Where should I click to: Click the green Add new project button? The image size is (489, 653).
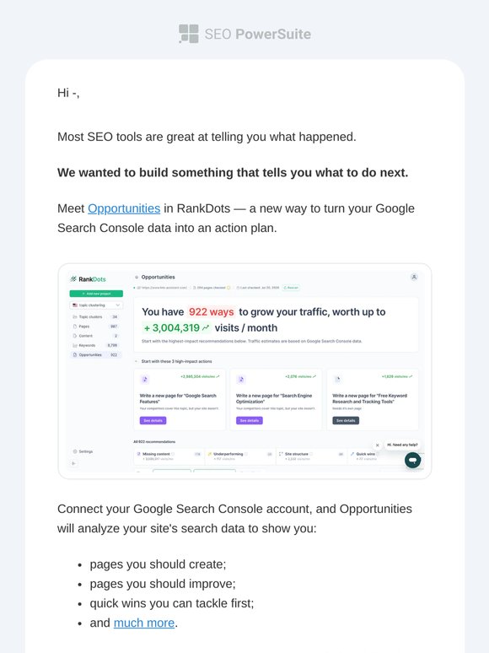pyautogui.click(x=96, y=294)
